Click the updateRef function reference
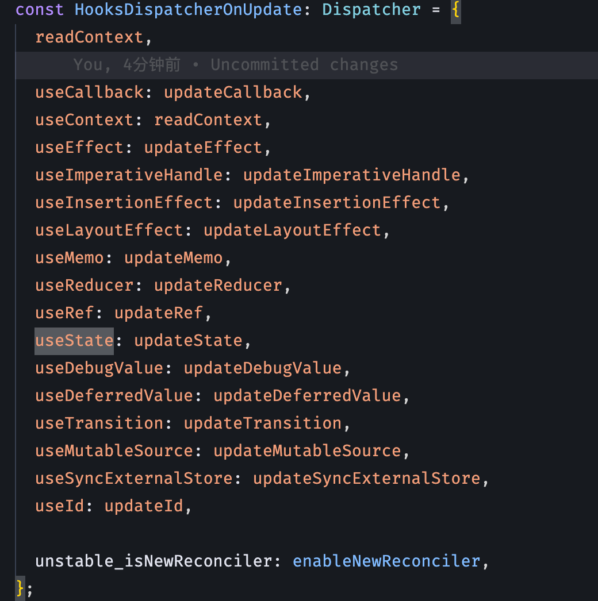The height and width of the screenshot is (601, 598). click(x=159, y=313)
